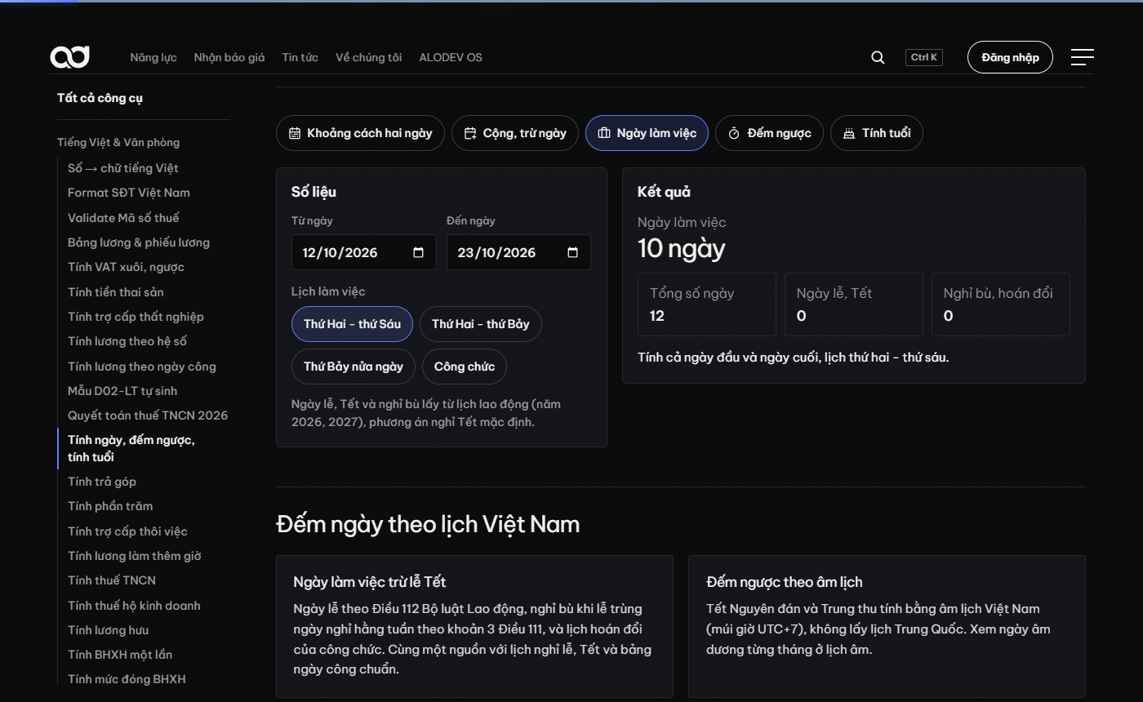Open Tính trả góp tool
Image resolution: width=1143 pixels, height=702 pixels.
pyautogui.click(x=102, y=482)
